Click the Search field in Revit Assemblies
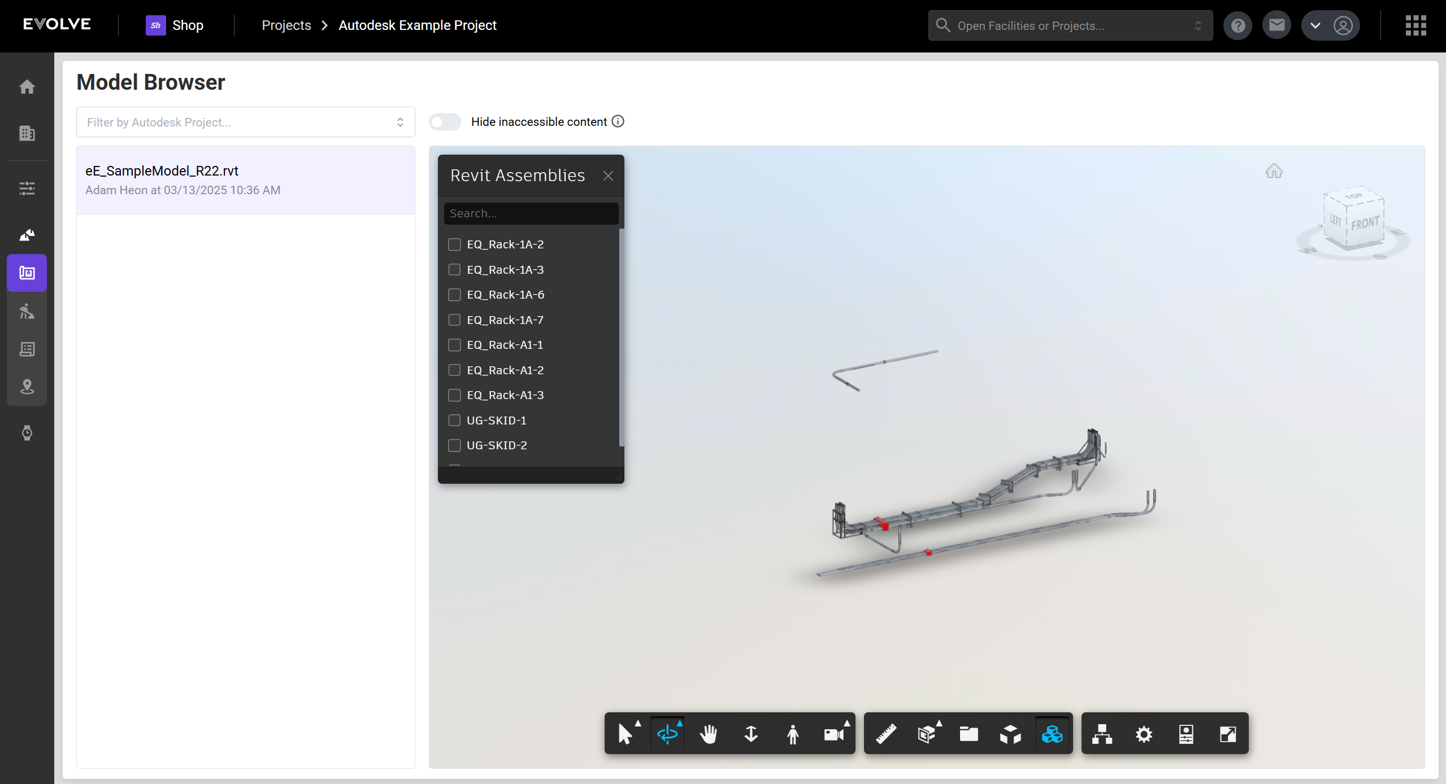1446x784 pixels. pos(531,213)
